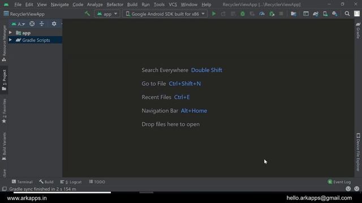Image resolution: width=362 pixels, height=203 pixels.
Task: Expand the app folder tree node
Action: click(10, 33)
